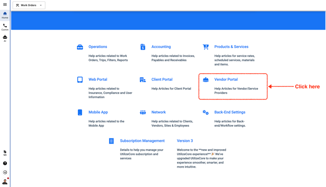Click the Client Portal building icon
This screenshot has height=187, width=326.
[143, 80]
